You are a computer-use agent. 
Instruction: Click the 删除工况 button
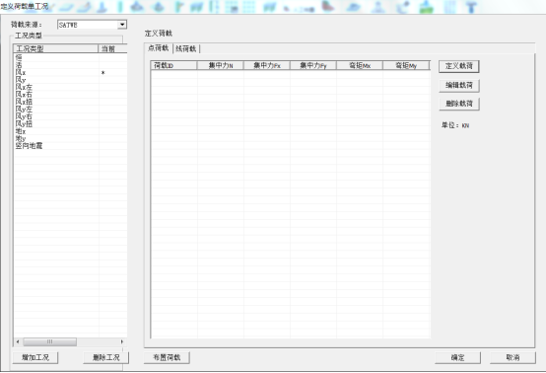pos(105,357)
